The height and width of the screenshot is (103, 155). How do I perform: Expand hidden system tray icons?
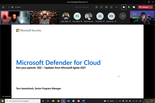point(117,101)
